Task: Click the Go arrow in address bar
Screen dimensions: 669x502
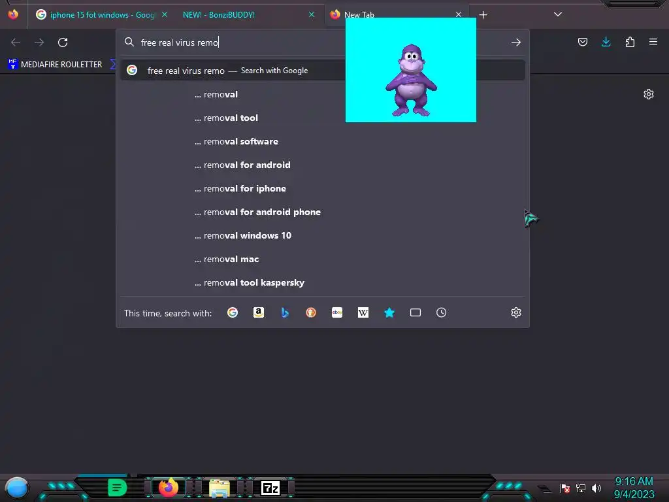Action: click(516, 42)
